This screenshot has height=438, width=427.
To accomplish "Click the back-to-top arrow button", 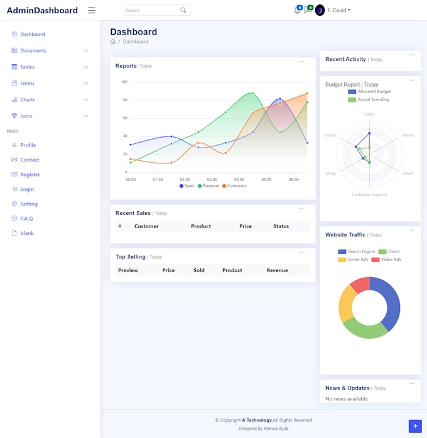I will tap(415, 426).
